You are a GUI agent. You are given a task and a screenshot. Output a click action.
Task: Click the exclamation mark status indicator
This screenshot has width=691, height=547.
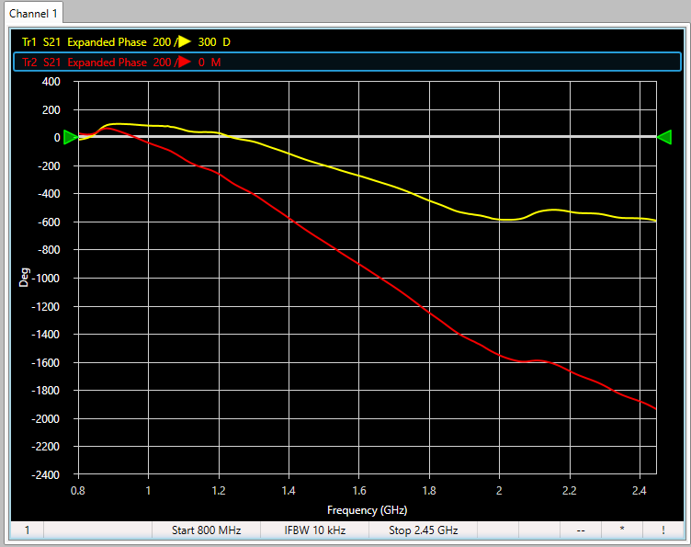point(663,530)
